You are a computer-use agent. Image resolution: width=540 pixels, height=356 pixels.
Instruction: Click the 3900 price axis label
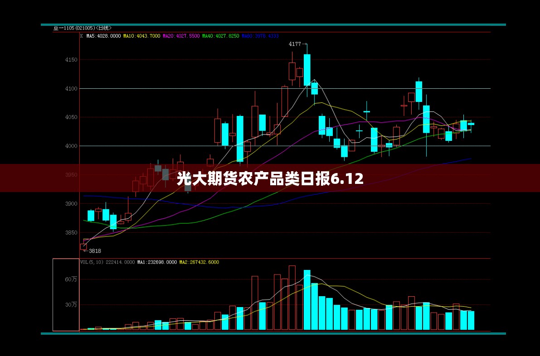71,204
